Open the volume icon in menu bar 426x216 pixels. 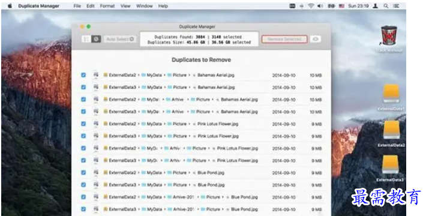click(320, 6)
